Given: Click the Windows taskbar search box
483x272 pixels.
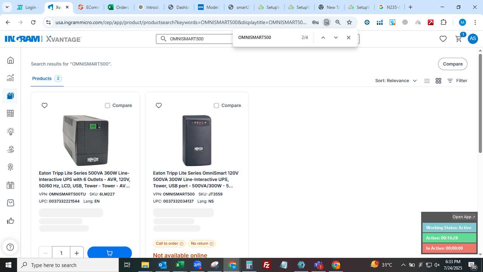Looking at the screenshot, I should pos(68,265).
